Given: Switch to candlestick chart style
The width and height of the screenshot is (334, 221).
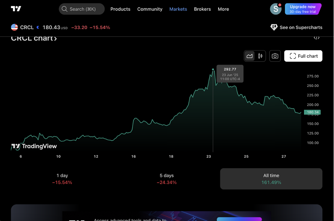Looking at the screenshot, I should click(x=260, y=56).
